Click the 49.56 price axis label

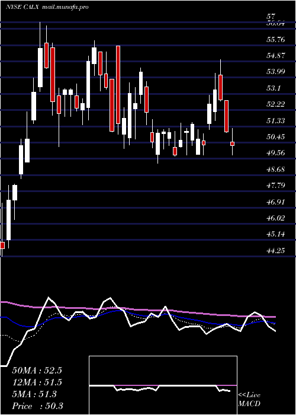coord(276,153)
